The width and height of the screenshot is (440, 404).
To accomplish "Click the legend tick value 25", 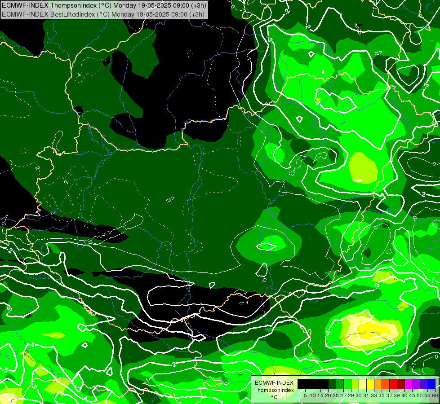I will point(336,395).
